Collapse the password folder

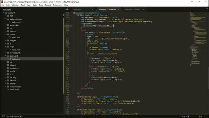[5, 56]
